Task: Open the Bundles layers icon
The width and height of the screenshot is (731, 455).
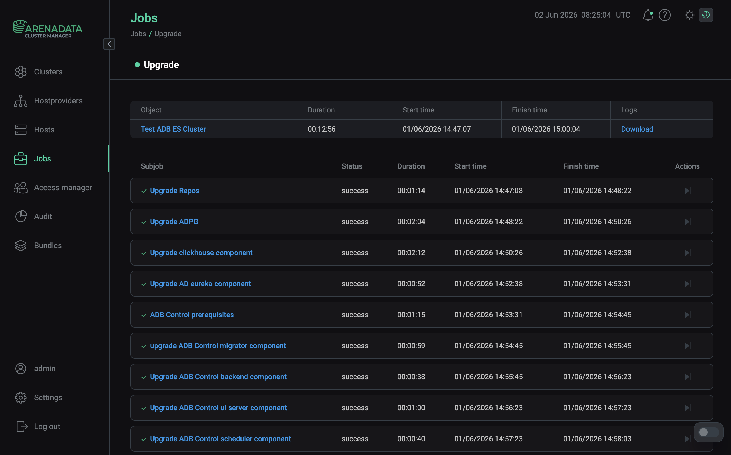Action: [x=20, y=246]
